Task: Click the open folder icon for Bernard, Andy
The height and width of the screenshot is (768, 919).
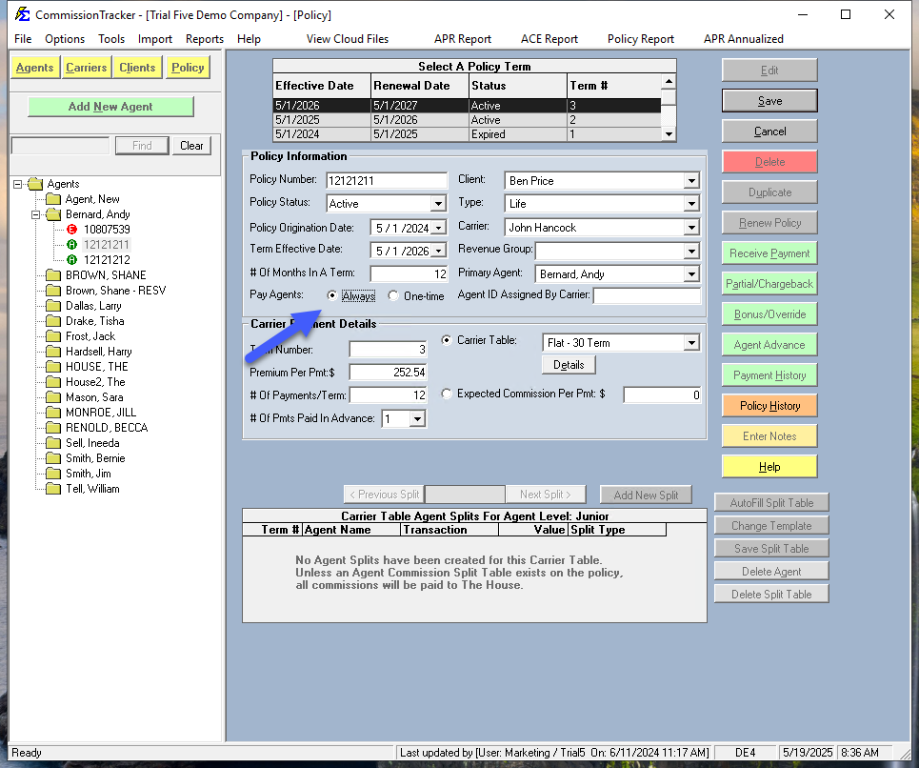Action: click(52, 214)
